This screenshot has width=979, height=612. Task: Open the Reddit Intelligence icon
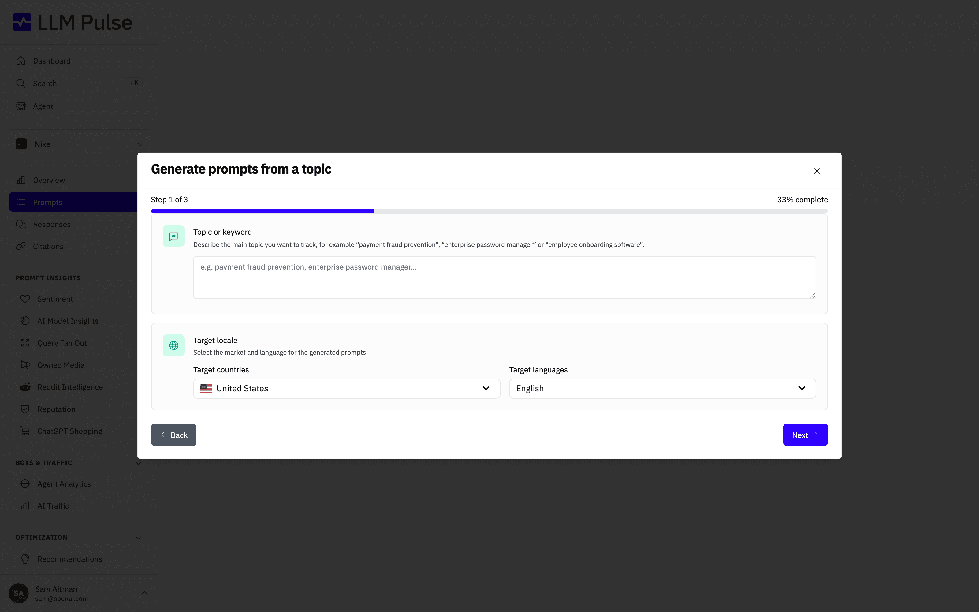click(25, 387)
